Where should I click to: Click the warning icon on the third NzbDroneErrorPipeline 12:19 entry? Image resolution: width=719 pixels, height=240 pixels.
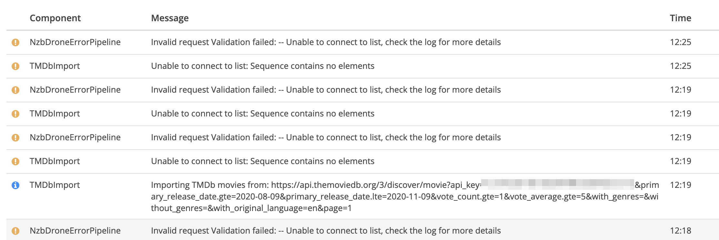[15, 137]
